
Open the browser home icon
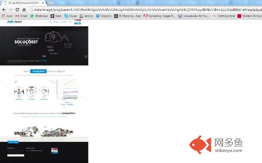(24, 10)
